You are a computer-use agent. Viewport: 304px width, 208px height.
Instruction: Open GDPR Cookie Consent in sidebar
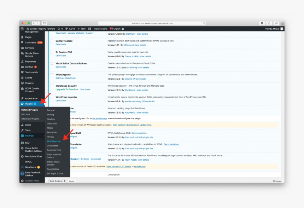32,90
